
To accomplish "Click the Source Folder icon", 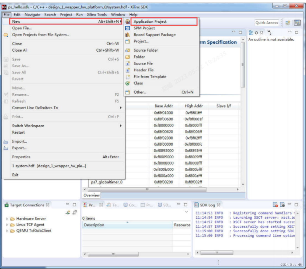I will tap(128, 50).
